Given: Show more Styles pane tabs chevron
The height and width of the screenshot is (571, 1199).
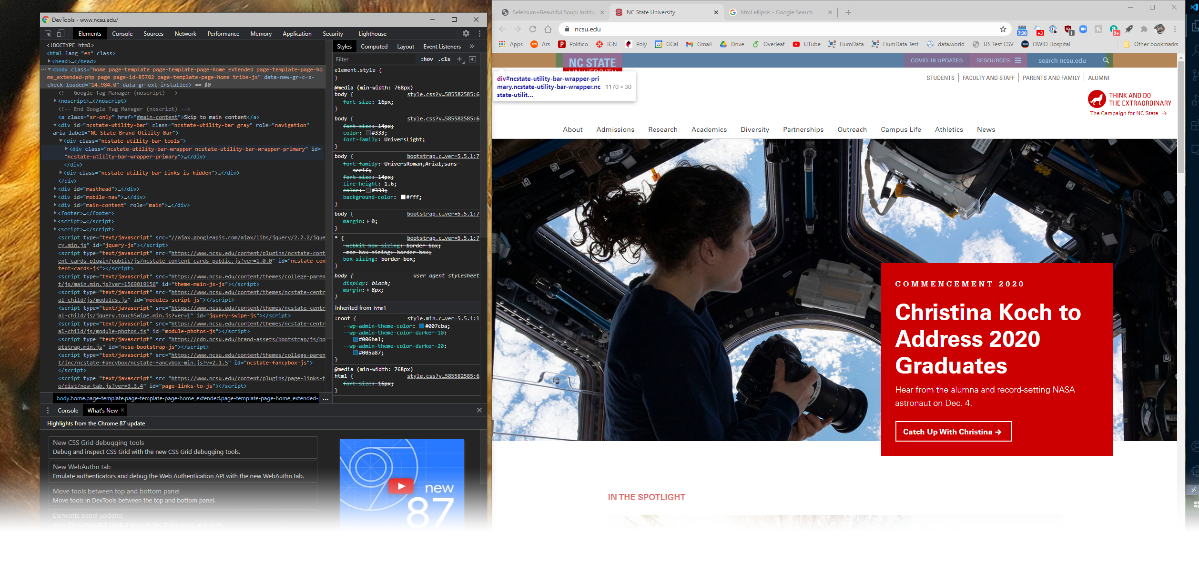Looking at the screenshot, I should point(472,47).
